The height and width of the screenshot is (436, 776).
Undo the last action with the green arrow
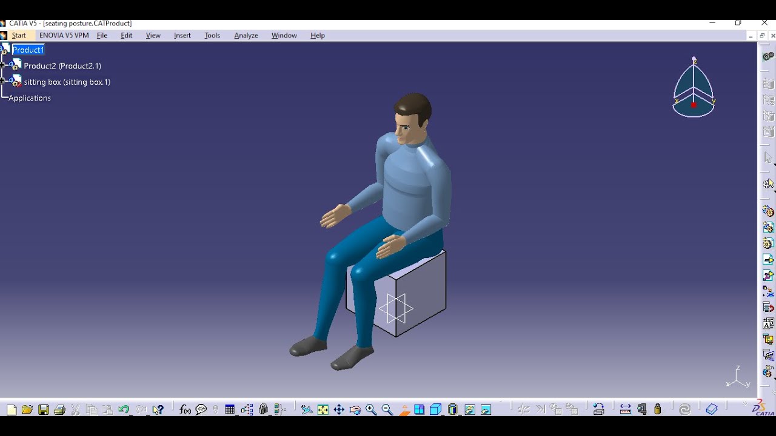[x=124, y=410]
